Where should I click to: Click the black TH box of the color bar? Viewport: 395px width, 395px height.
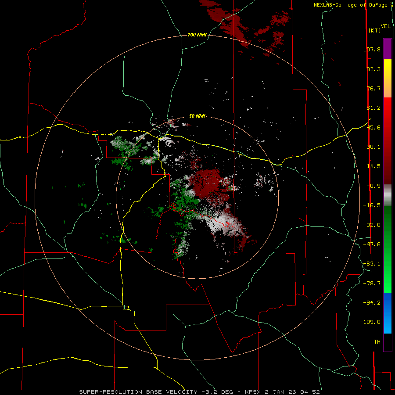pos(388,342)
